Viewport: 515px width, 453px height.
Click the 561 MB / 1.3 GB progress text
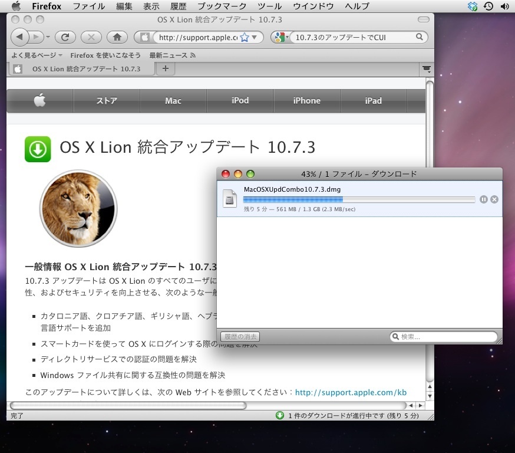point(298,209)
